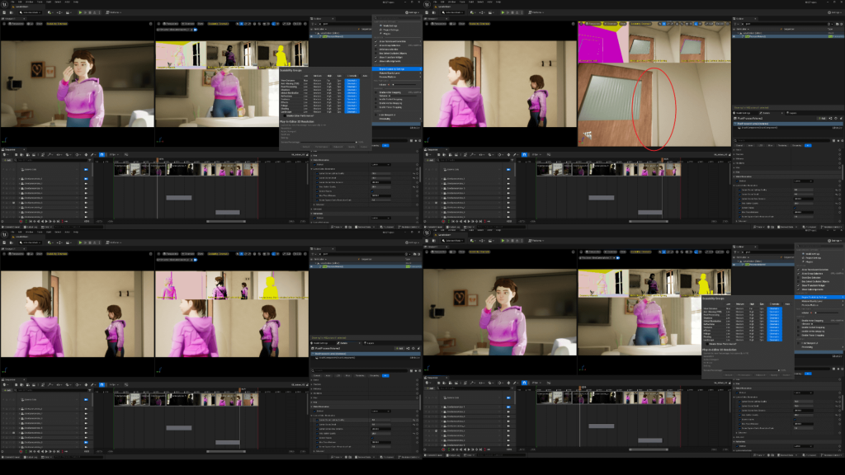Image resolution: width=845 pixels, height=475 pixels.
Task: Click Play in the bottom-left window's toolbar
Action: 80,242
